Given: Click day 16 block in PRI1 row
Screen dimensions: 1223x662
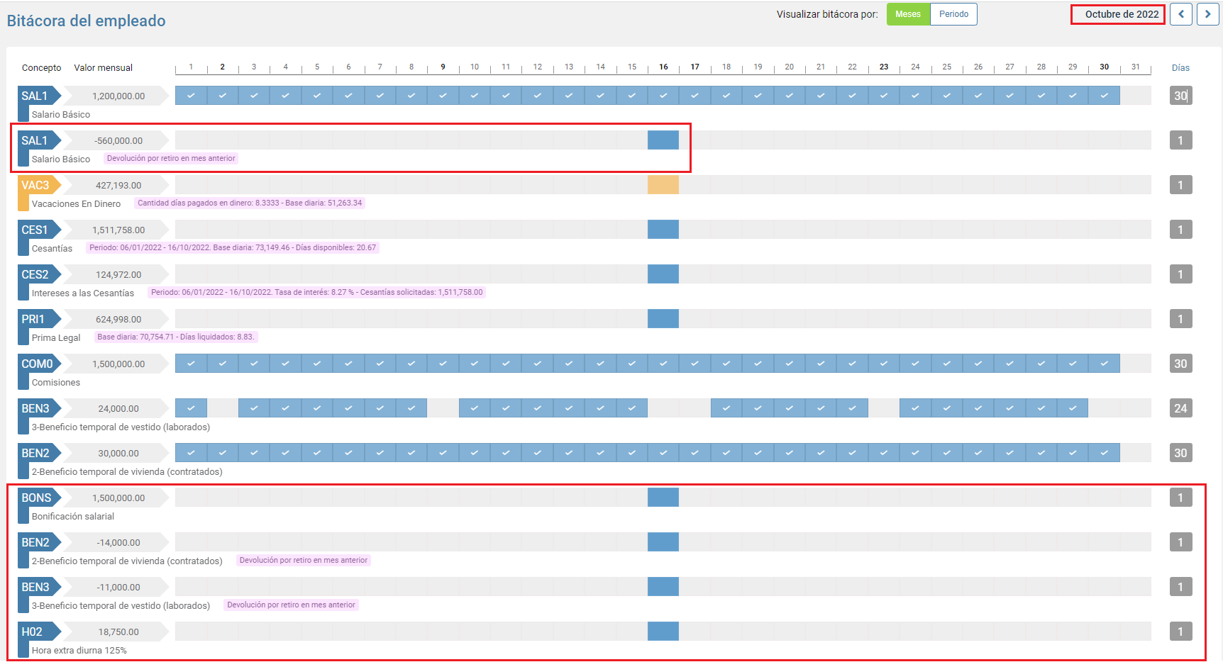Looking at the screenshot, I should click(663, 319).
